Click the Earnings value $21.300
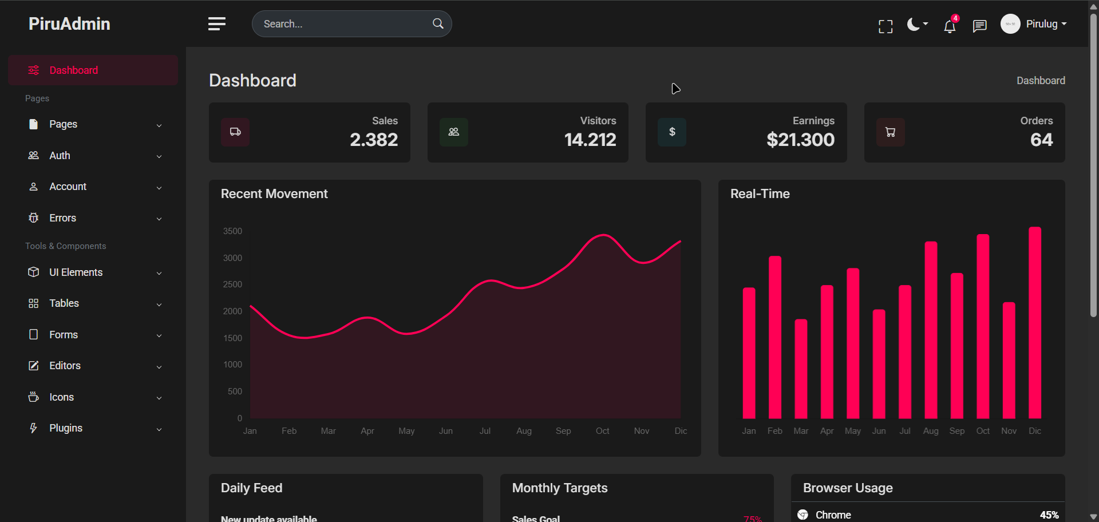The height and width of the screenshot is (522, 1099). pos(801,140)
